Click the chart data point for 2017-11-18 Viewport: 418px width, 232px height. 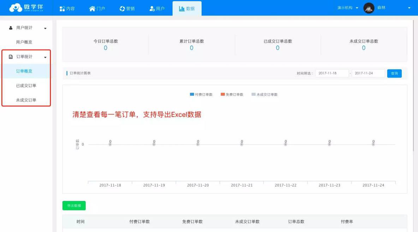(110, 144)
